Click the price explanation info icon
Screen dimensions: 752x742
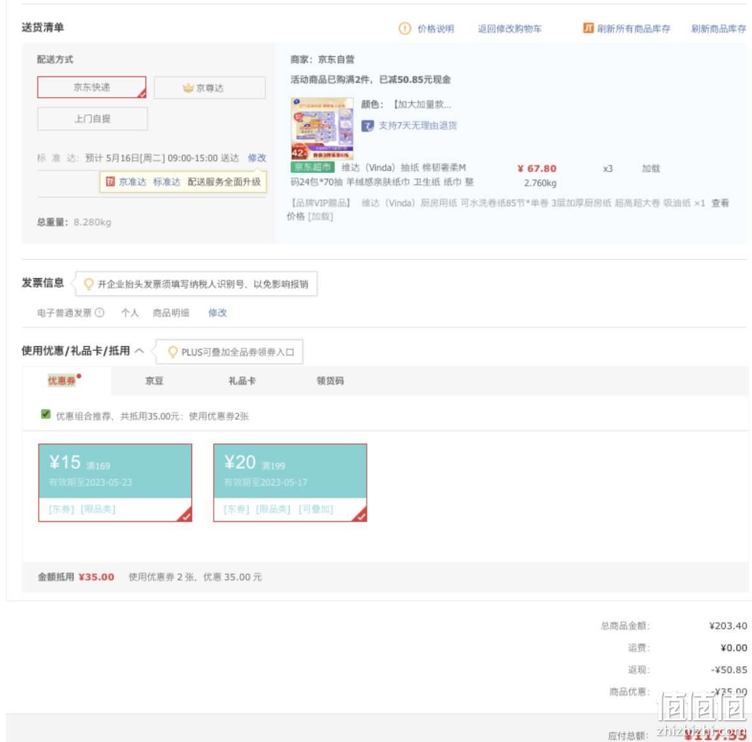[404, 29]
